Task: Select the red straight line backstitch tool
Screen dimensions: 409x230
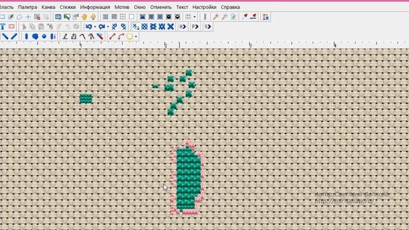Action: click(112, 36)
